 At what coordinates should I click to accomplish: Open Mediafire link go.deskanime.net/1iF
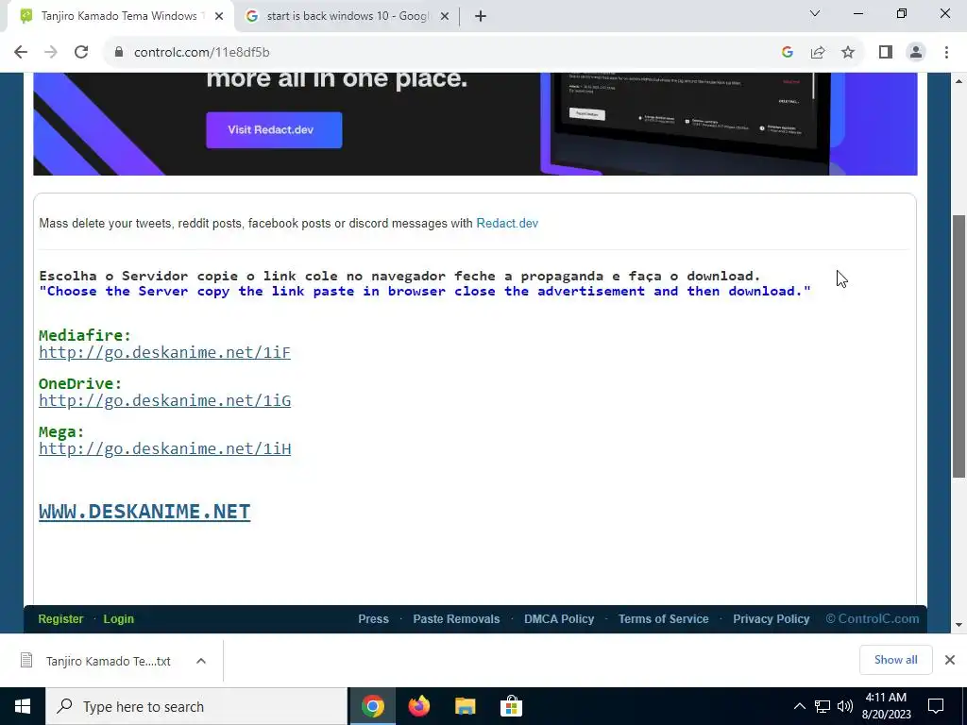click(x=164, y=352)
